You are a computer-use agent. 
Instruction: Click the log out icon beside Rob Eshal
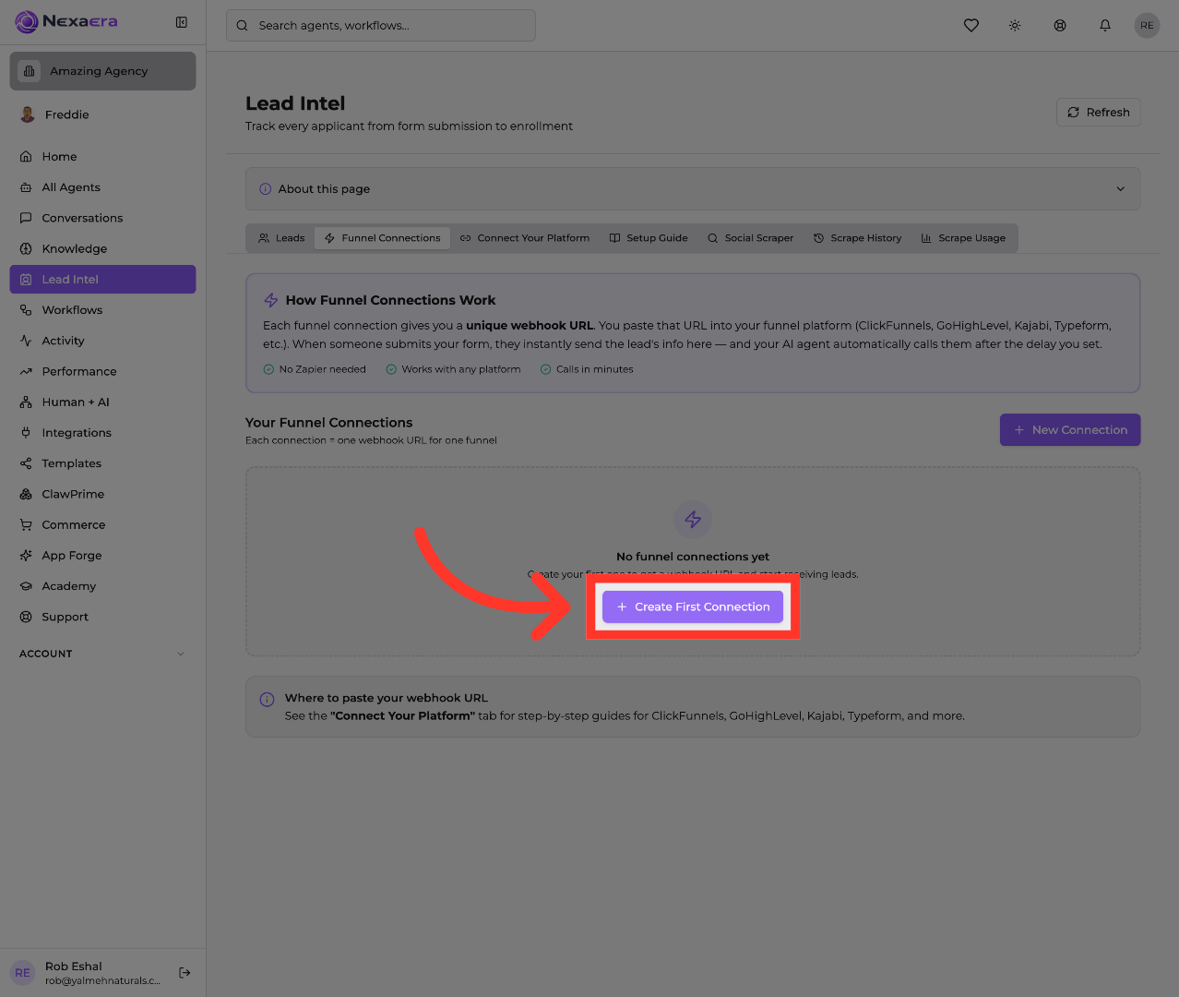click(185, 972)
